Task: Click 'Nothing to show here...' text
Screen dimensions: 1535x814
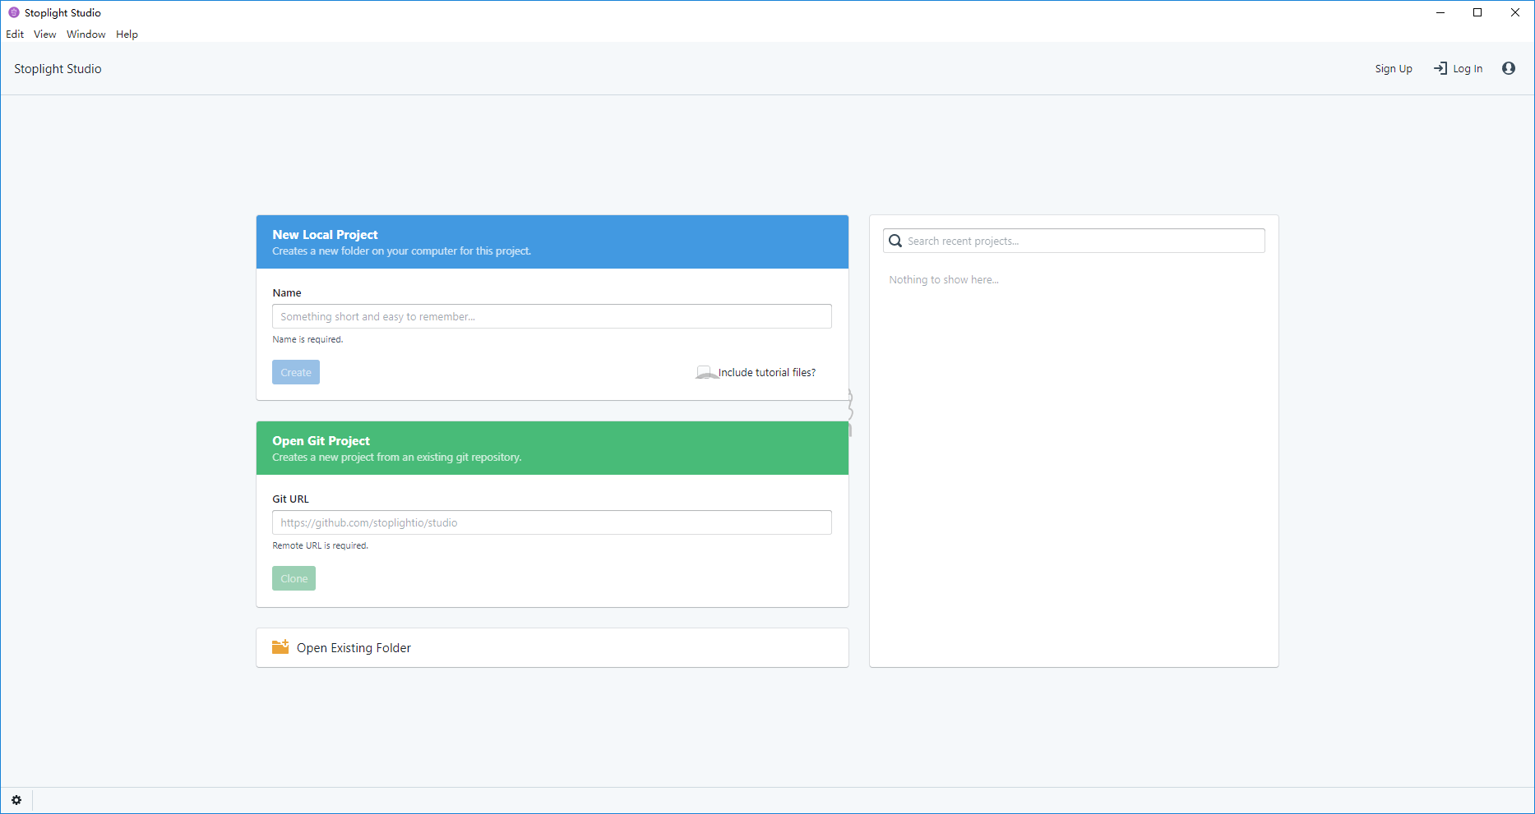Action: [x=944, y=280]
